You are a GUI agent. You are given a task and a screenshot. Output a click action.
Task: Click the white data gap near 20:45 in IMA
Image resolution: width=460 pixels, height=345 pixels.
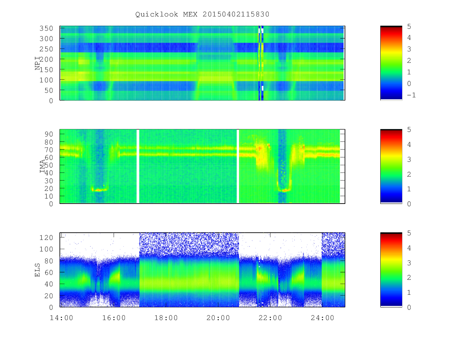pos(238,166)
